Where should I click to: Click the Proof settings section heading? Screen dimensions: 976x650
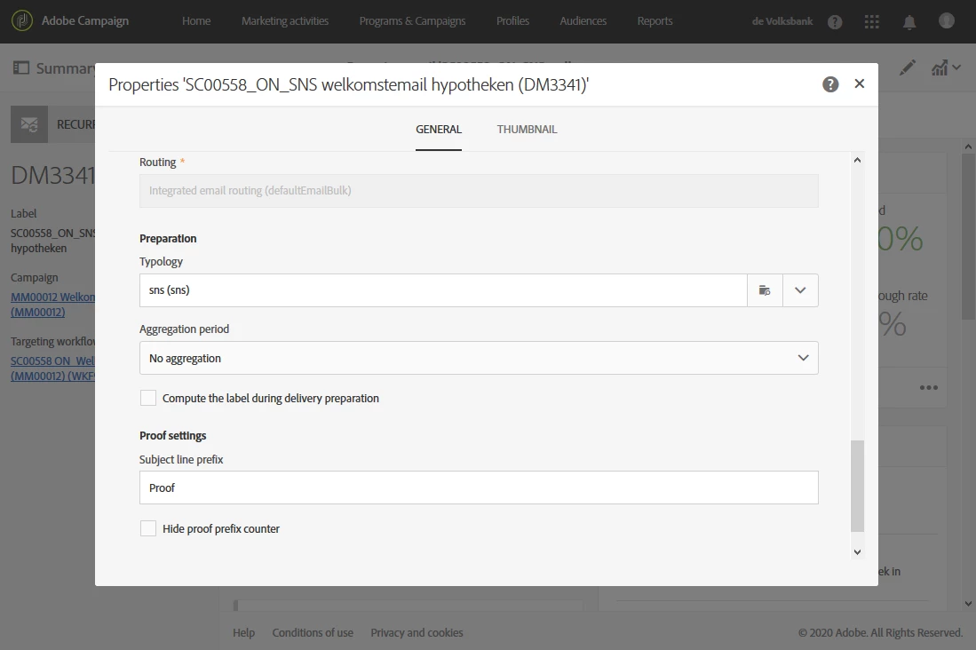(x=172, y=436)
